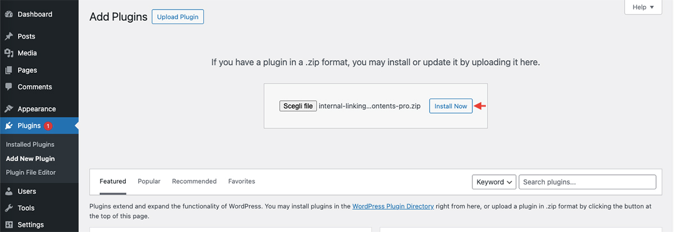
Task: Open the Keyword search type dropdown
Action: pyautogui.click(x=494, y=182)
